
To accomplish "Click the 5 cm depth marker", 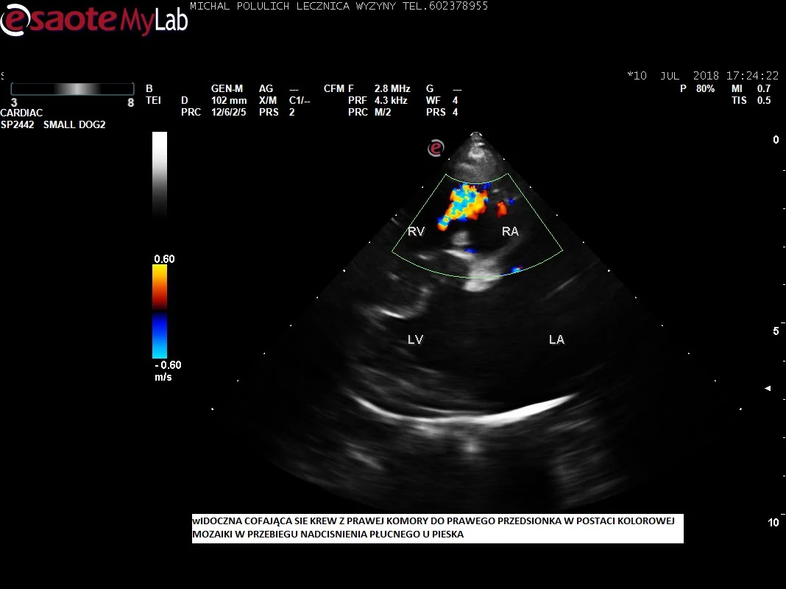I will 776,331.
